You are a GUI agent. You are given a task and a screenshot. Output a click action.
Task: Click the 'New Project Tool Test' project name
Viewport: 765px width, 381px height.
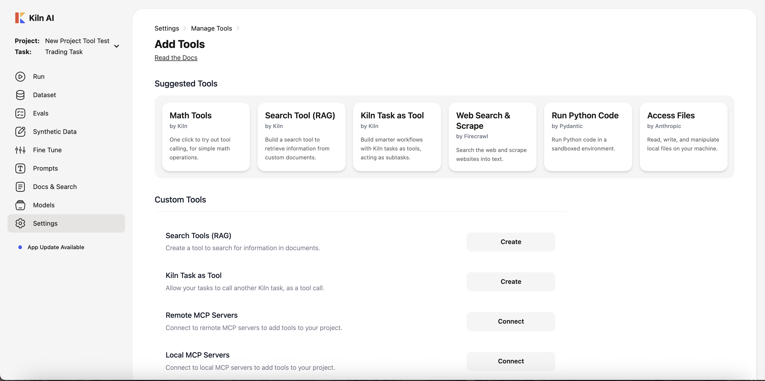[x=77, y=41]
